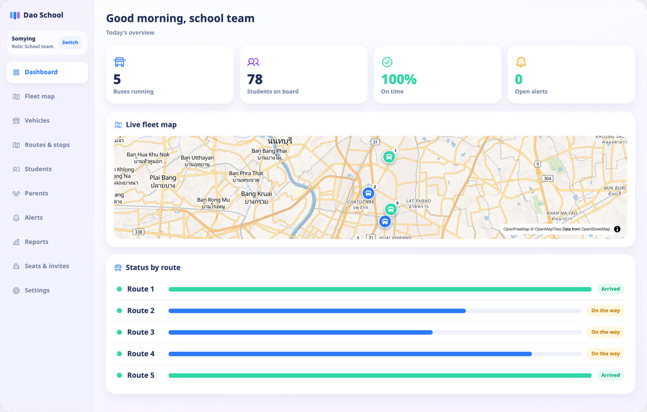Click the OpenFreeMap attribution link

coord(516,229)
